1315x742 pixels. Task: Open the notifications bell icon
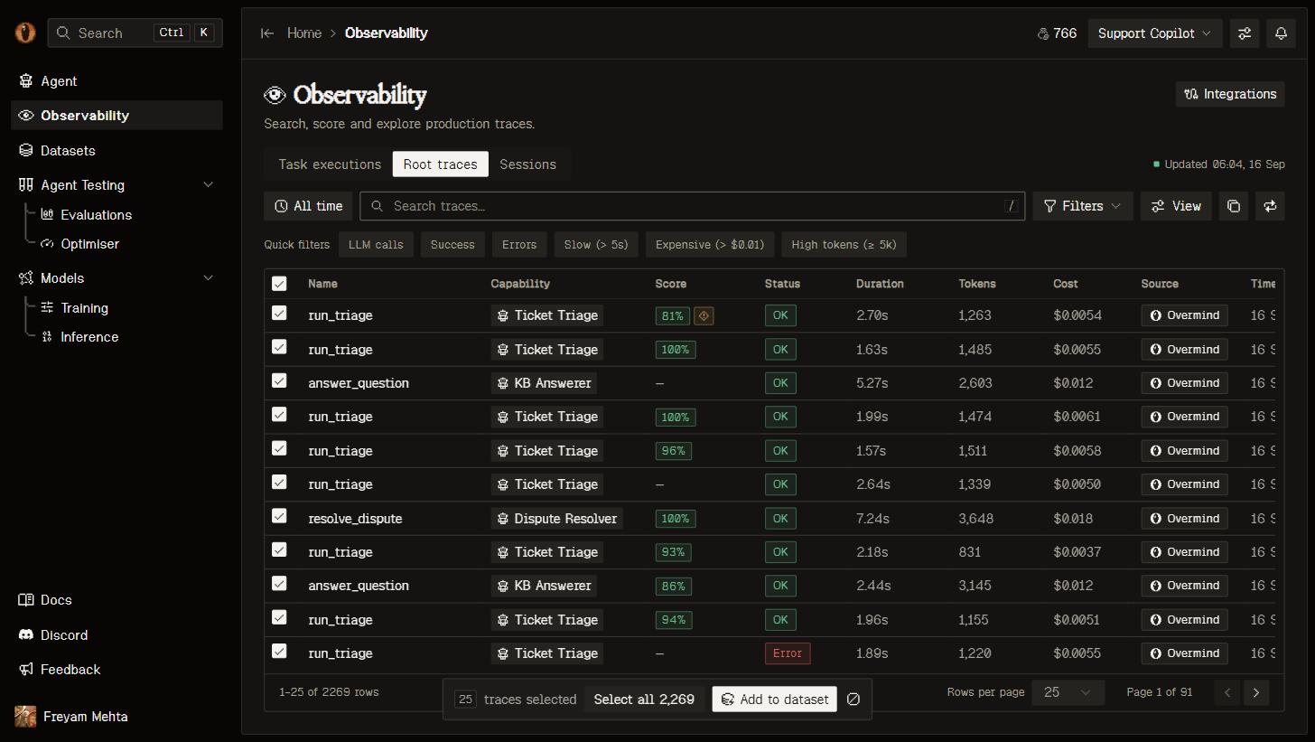pos(1281,33)
